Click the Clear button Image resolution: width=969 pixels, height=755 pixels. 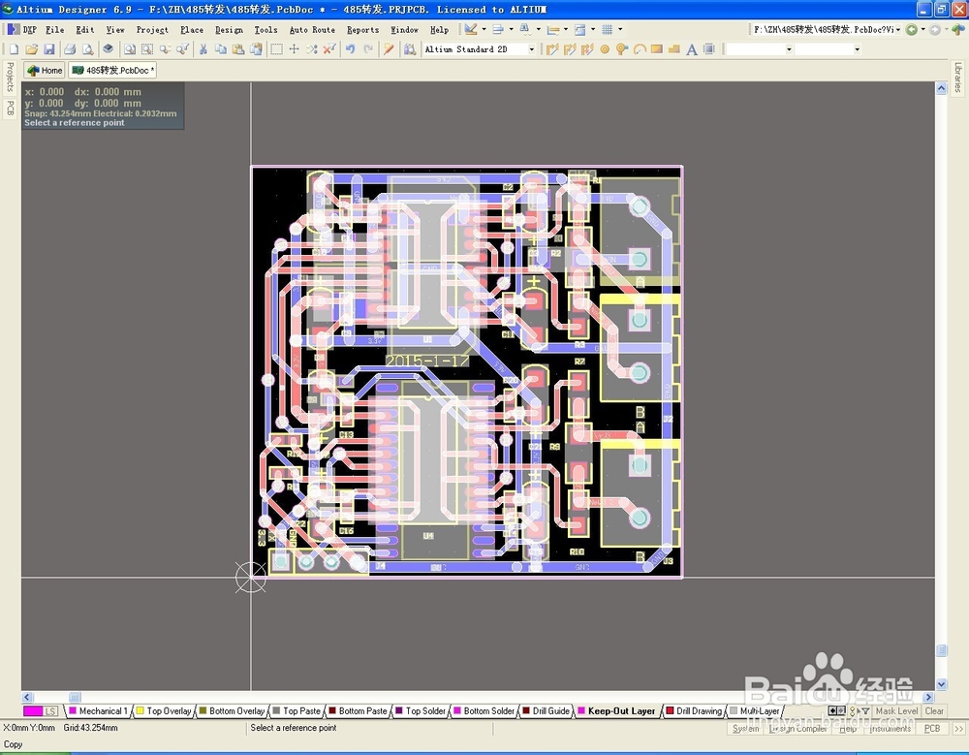tap(934, 711)
